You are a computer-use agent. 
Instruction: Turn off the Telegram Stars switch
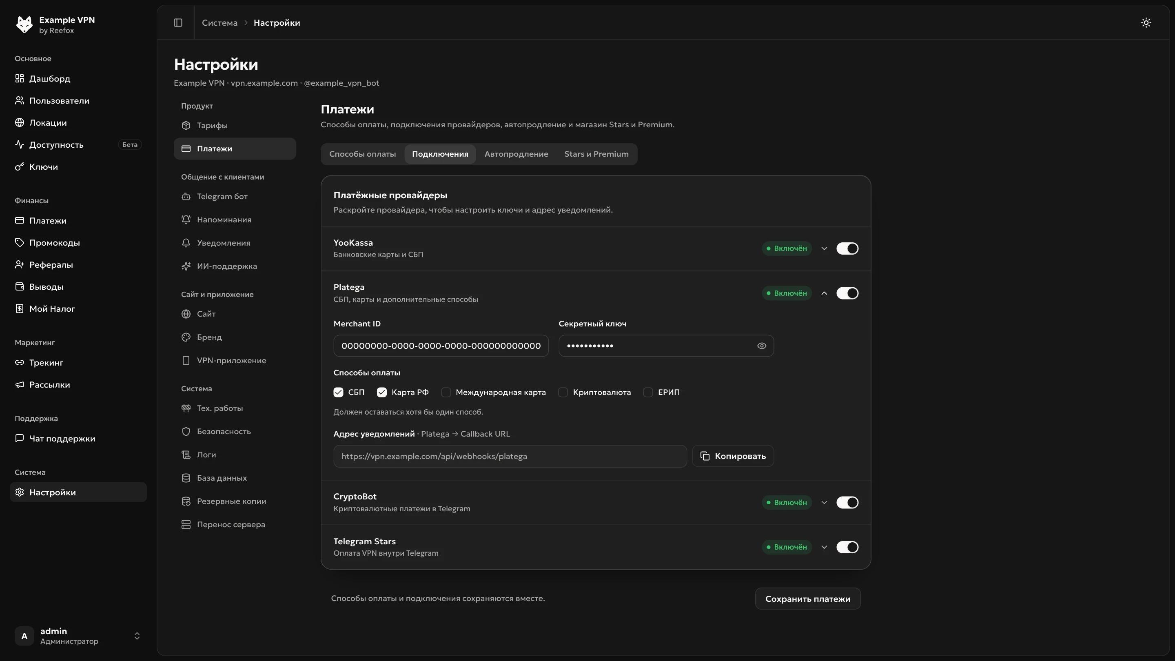click(847, 547)
